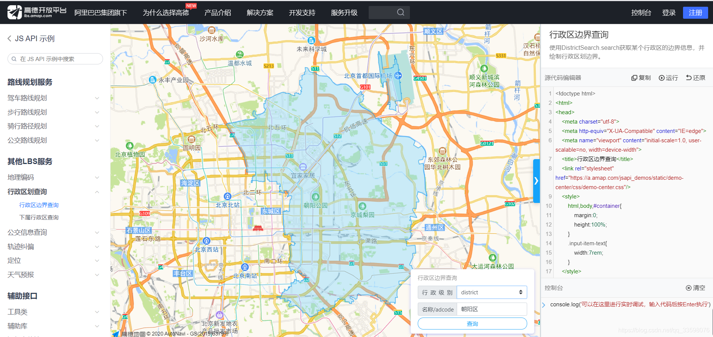The height and width of the screenshot is (337, 713).
Task: Click the 朝阳公园 park icon
Action: click(315, 197)
